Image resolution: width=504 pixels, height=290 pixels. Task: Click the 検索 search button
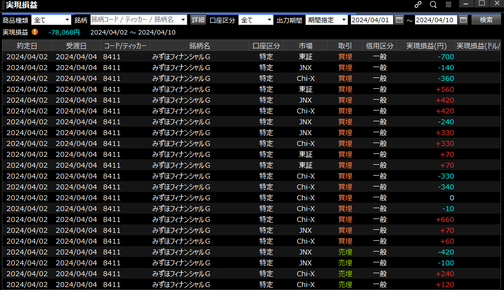(486, 20)
